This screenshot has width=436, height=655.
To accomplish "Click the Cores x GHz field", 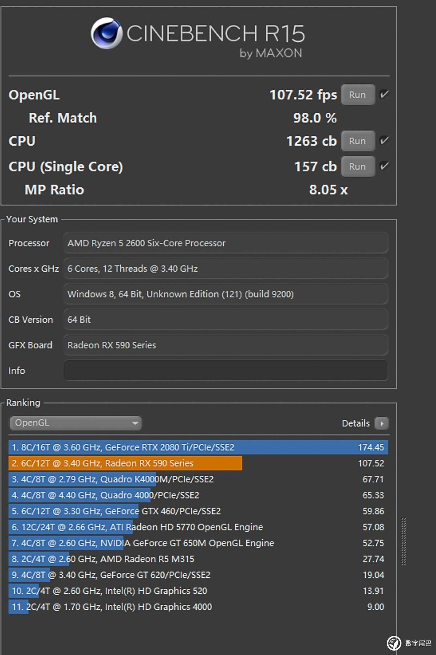I will 226,268.
